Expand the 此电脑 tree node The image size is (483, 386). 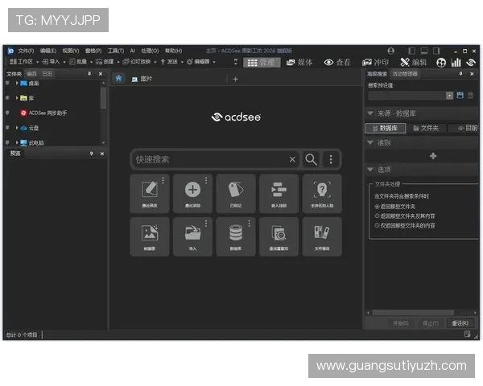(17, 142)
